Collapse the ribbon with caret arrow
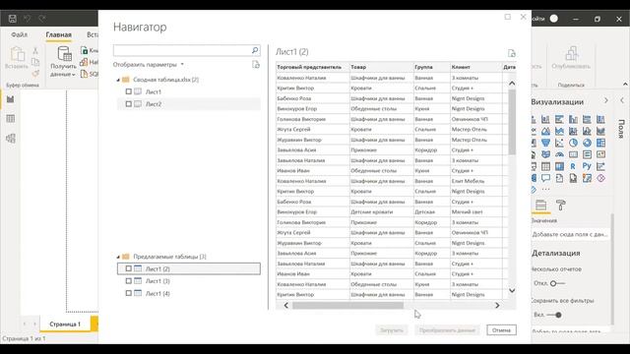This screenshot has height=354, width=630. (x=625, y=84)
